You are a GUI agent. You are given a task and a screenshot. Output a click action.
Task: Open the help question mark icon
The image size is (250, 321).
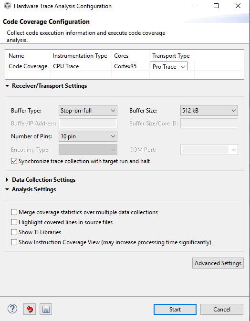tap(12, 309)
